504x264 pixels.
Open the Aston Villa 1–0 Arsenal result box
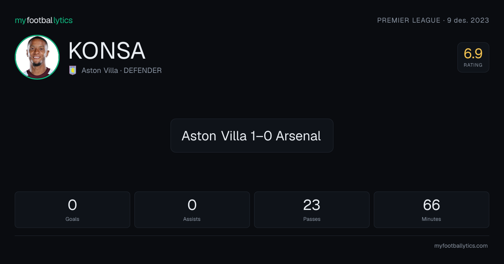pos(252,135)
